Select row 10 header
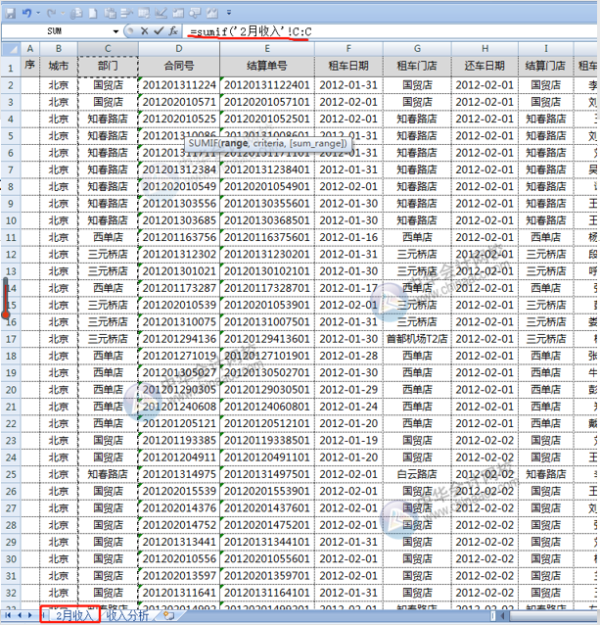This screenshot has width=600, height=625. [x=9, y=220]
